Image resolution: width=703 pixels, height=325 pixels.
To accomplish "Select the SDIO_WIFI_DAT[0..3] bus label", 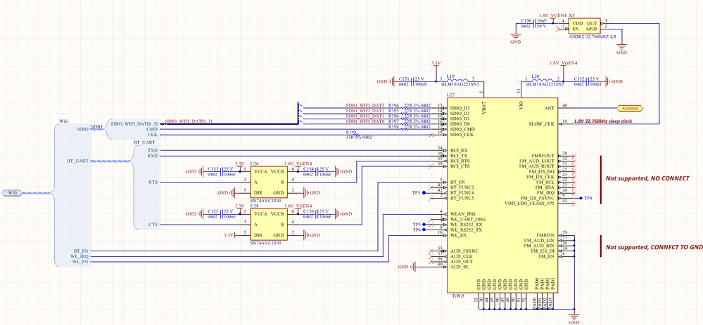I will (189, 121).
